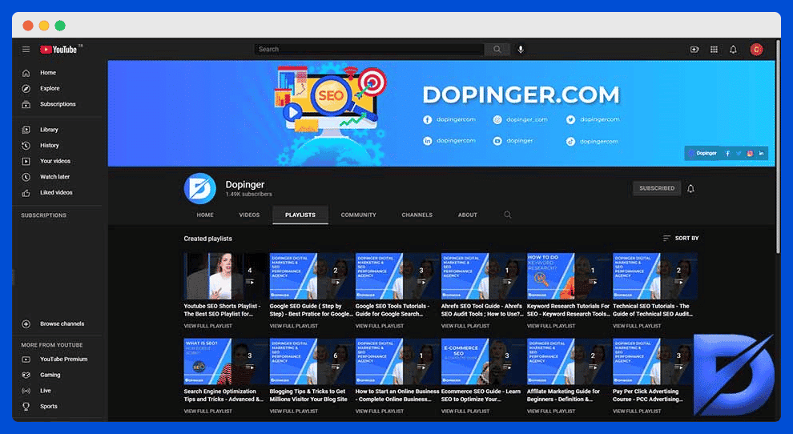View full playlist for Technical SEO Tutorials
793x434 pixels.
[x=637, y=326]
